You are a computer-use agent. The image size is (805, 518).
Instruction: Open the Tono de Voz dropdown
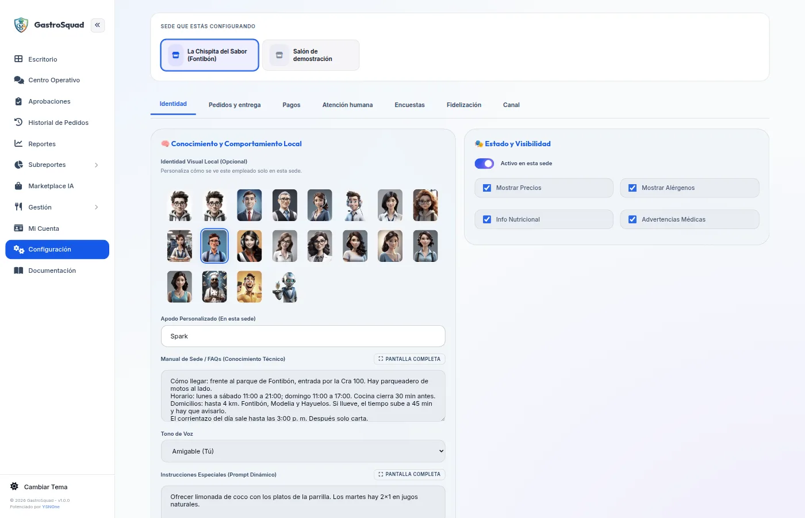tap(303, 451)
